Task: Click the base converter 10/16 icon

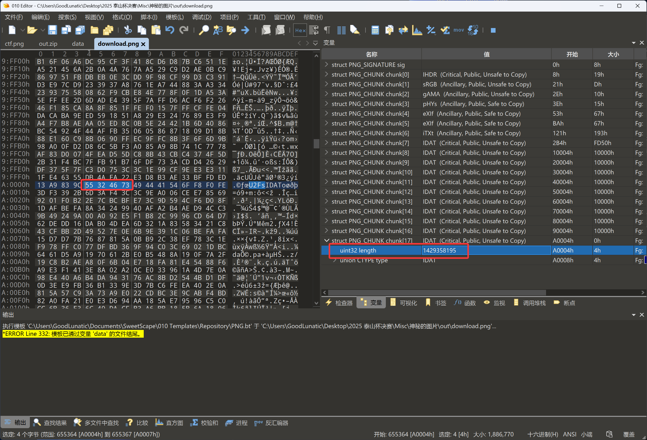Action: pos(473,30)
